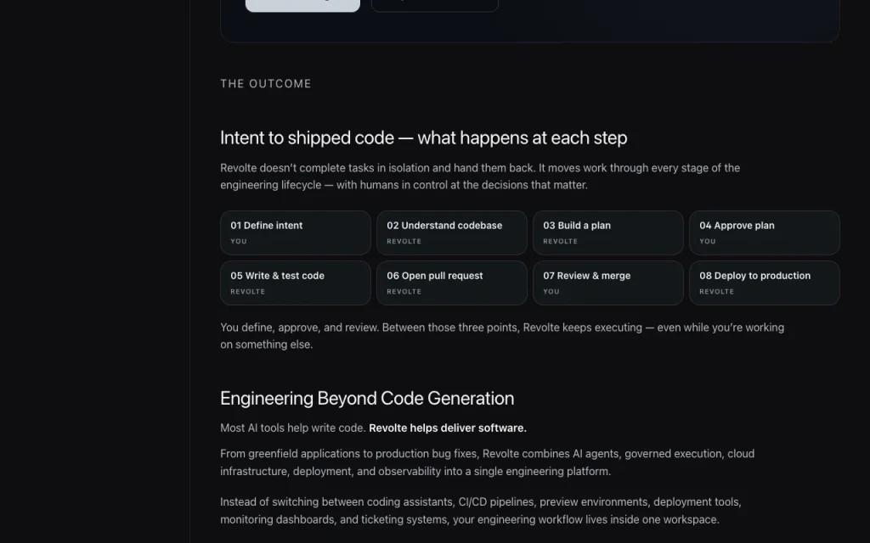This screenshot has width=870, height=543.
Task: Click THE OUTCOME section label
Action: [x=266, y=84]
